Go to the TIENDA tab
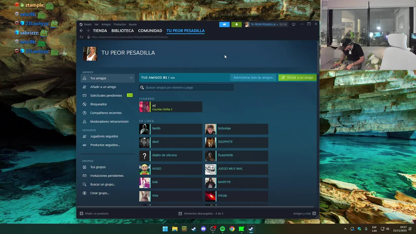 click(x=100, y=31)
